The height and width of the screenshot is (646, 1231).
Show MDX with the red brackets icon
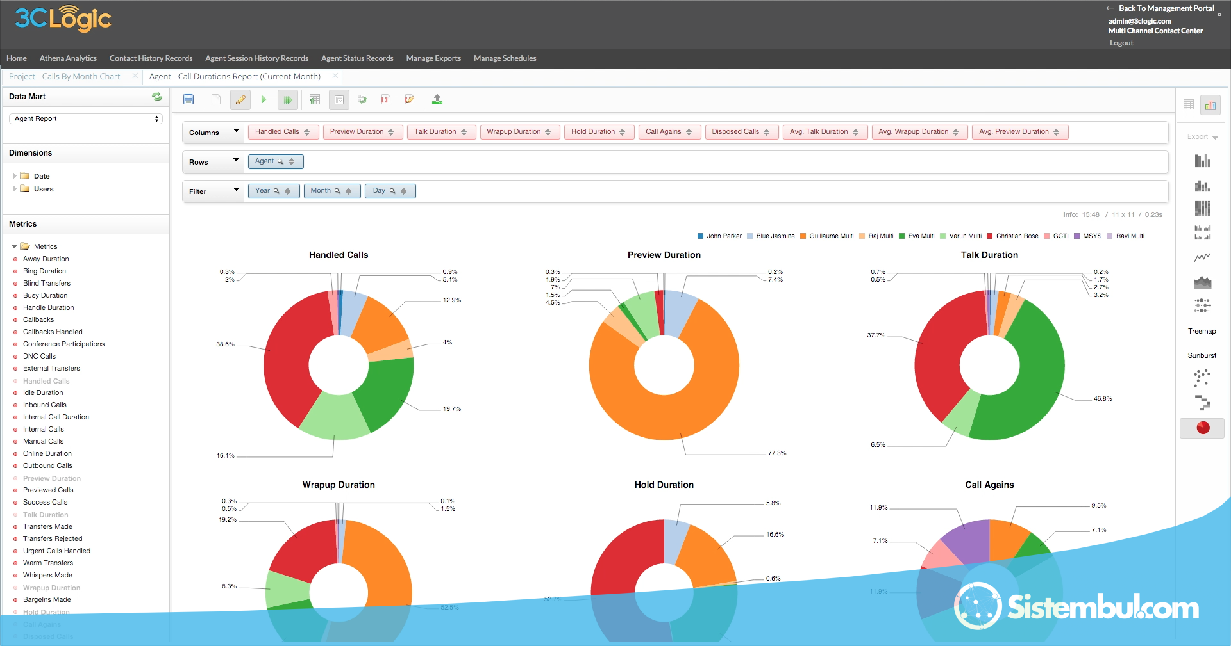click(x=385, y=99)
